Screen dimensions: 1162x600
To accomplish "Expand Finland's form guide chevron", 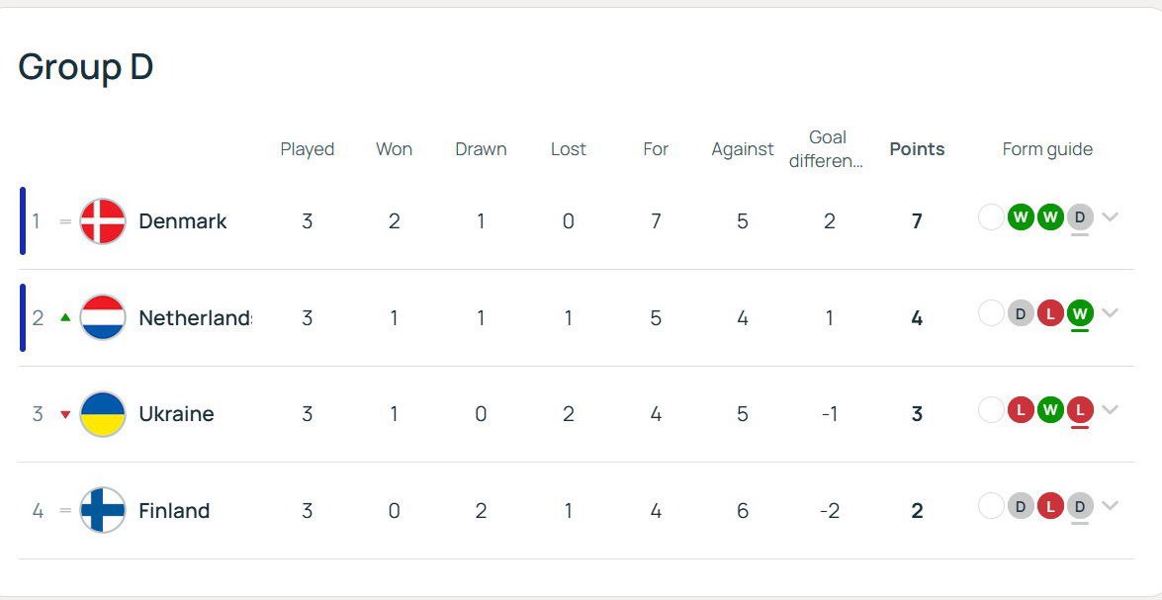I will pyautogui.click(x=1110, y=506).
